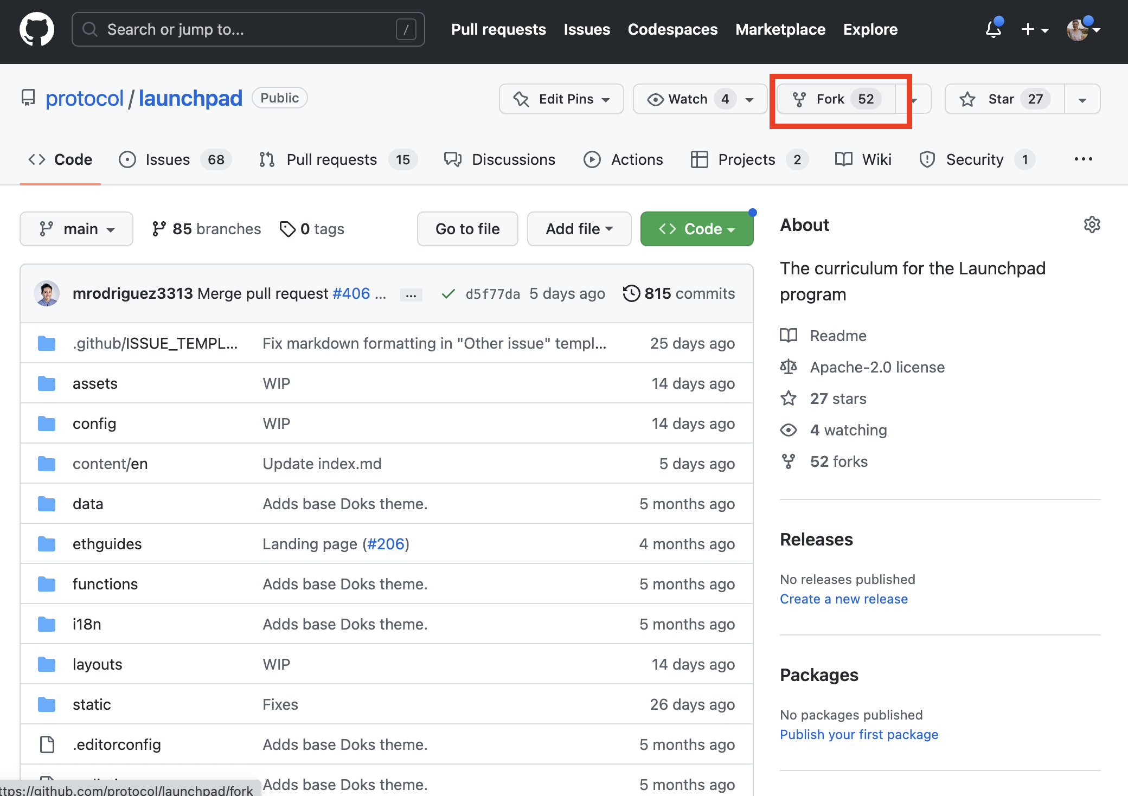Open the Edit Pins dropdown
Viewport: 1128px width, 796px height.
coord(561,99)
